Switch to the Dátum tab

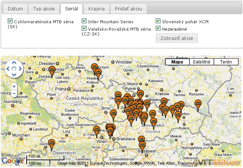point(15,8)
